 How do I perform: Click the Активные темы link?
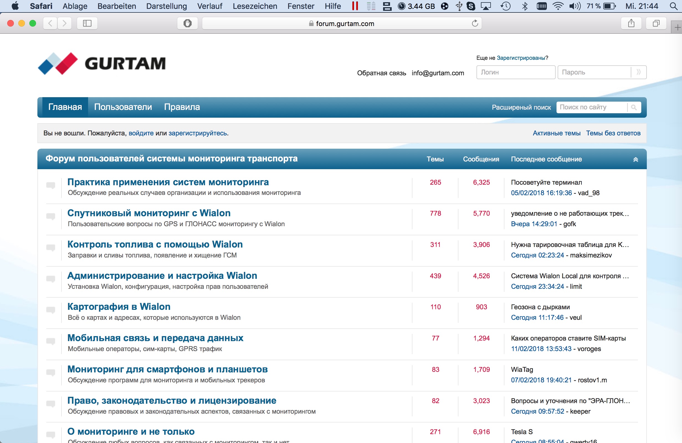(556, 133)
